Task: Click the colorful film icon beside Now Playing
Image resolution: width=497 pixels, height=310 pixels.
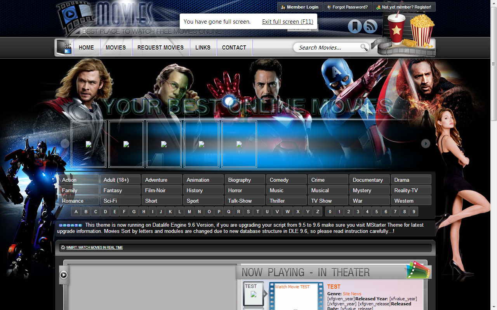Action: click(417, 270)
